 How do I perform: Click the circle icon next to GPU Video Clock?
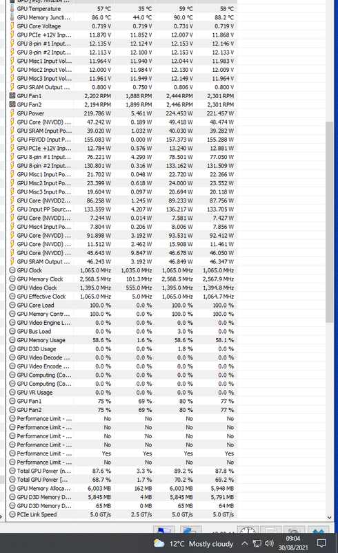pos(12,288)
